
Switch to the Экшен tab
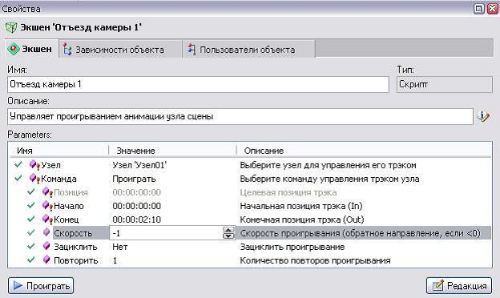coord(31,49)
